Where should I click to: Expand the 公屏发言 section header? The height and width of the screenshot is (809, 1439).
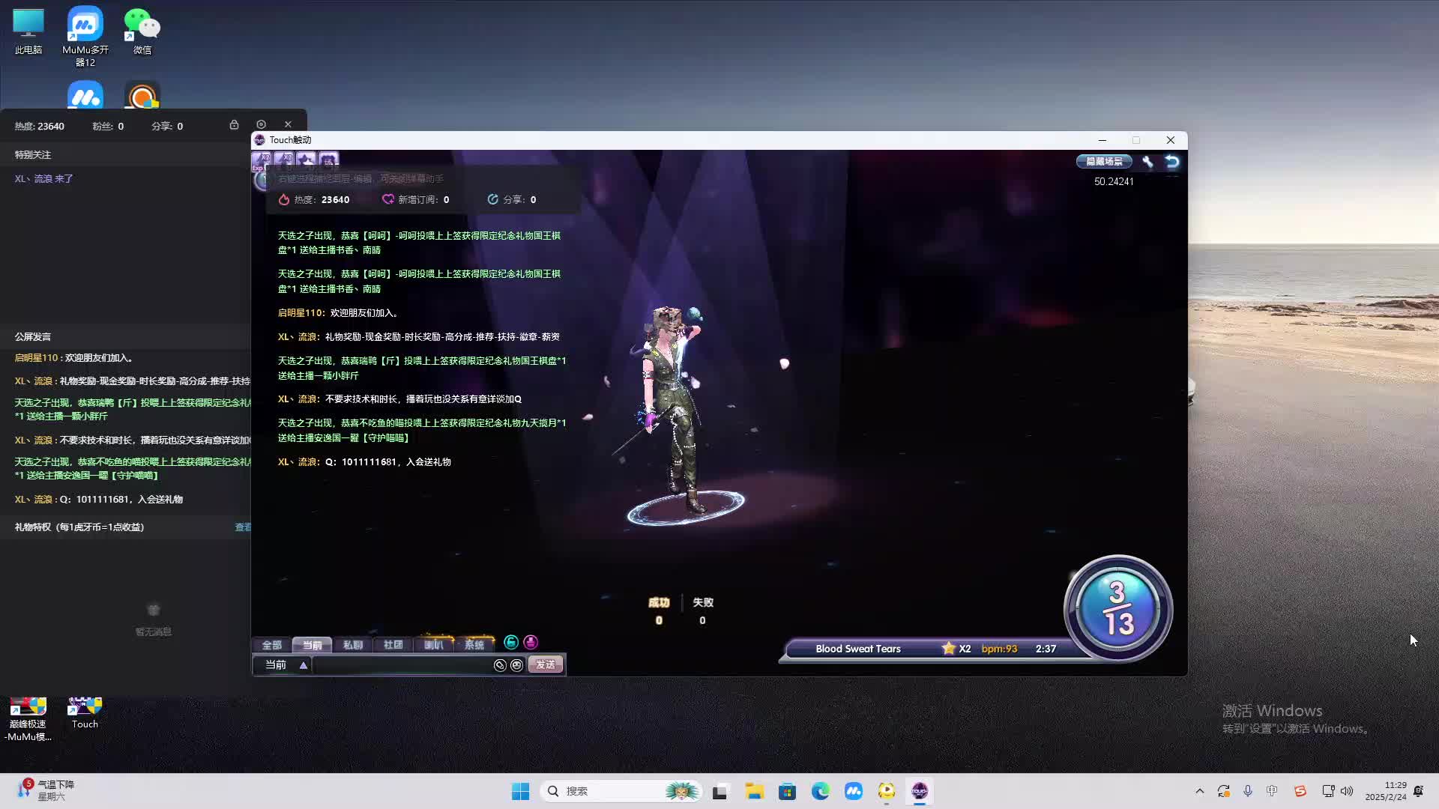(32, 336)
